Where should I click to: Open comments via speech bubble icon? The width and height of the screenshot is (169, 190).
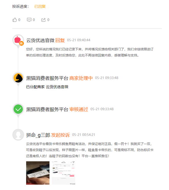click(x=29, y=20)
